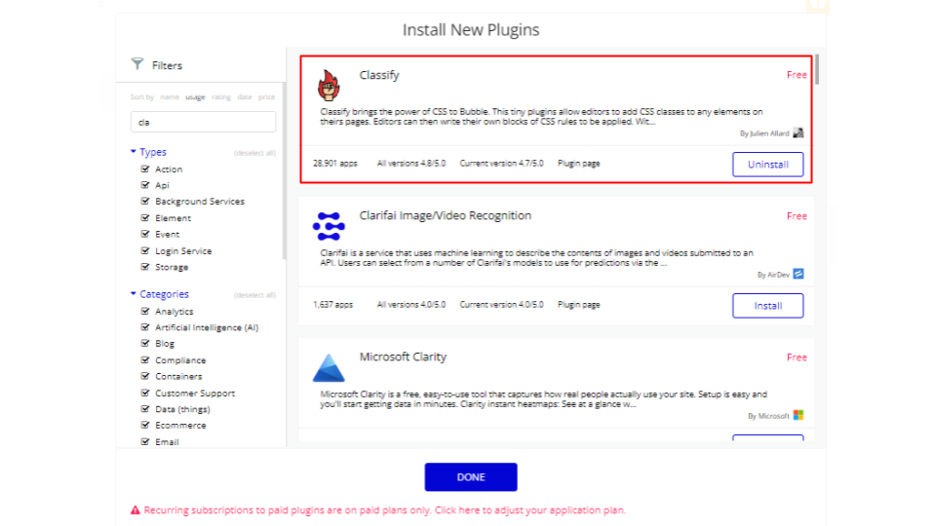Sort plugins by date
936x526 pixels.
click(245, 96)
